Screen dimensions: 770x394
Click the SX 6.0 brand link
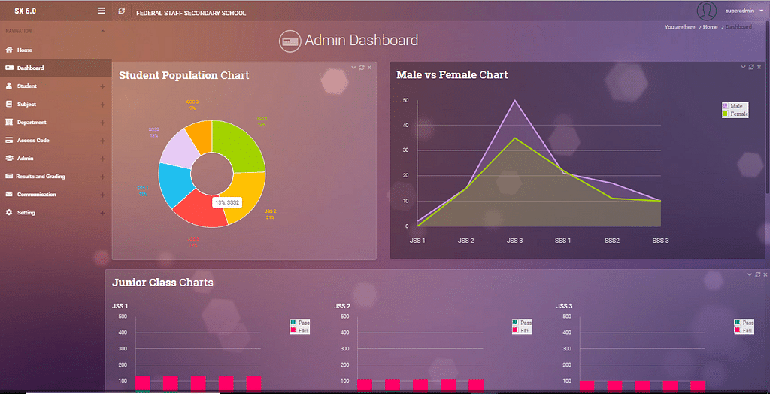26,11
